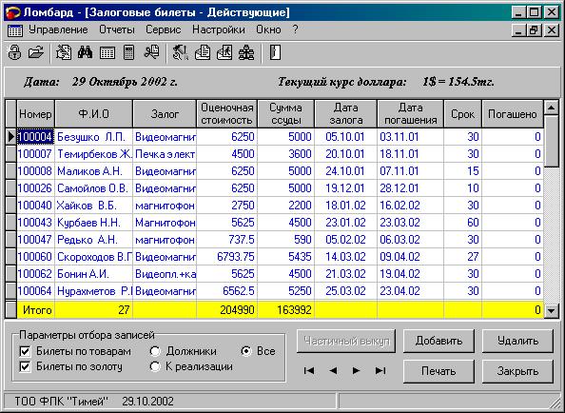The height and width of the screenshot is (413, 565).
Task: Open the Настройки menu
Action: 219,29
